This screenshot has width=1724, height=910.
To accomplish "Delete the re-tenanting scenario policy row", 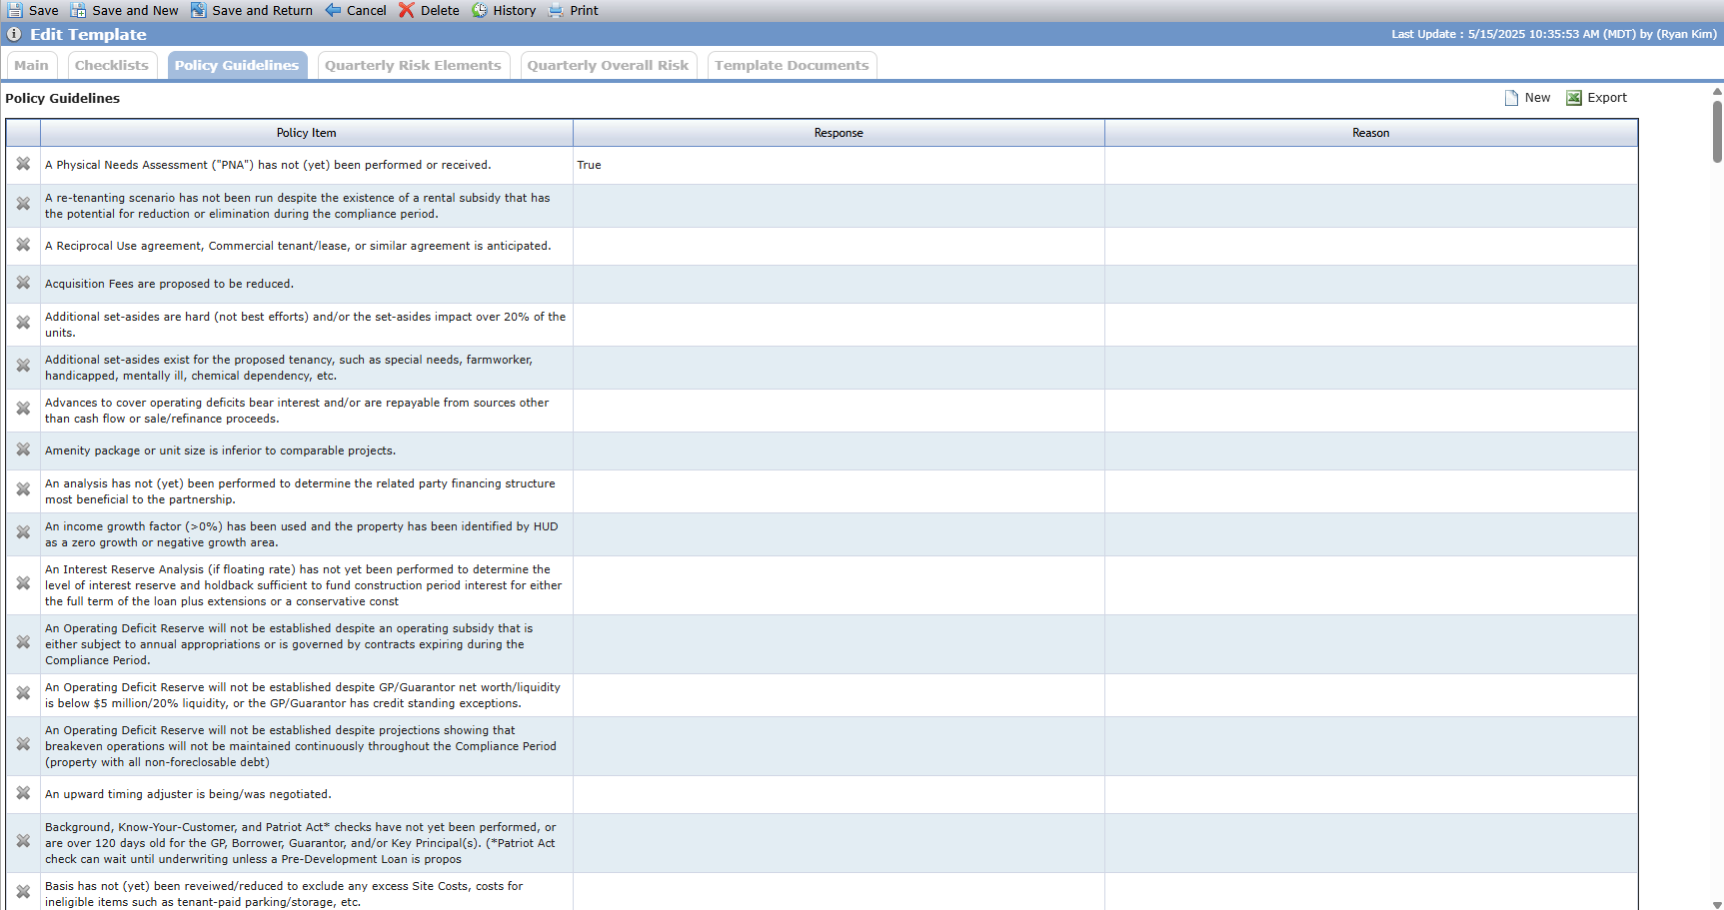I will pos(23,204).
